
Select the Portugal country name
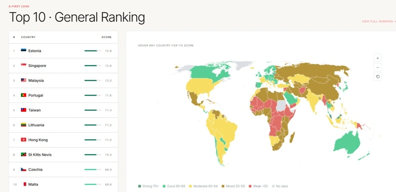[x=36, y=96]
